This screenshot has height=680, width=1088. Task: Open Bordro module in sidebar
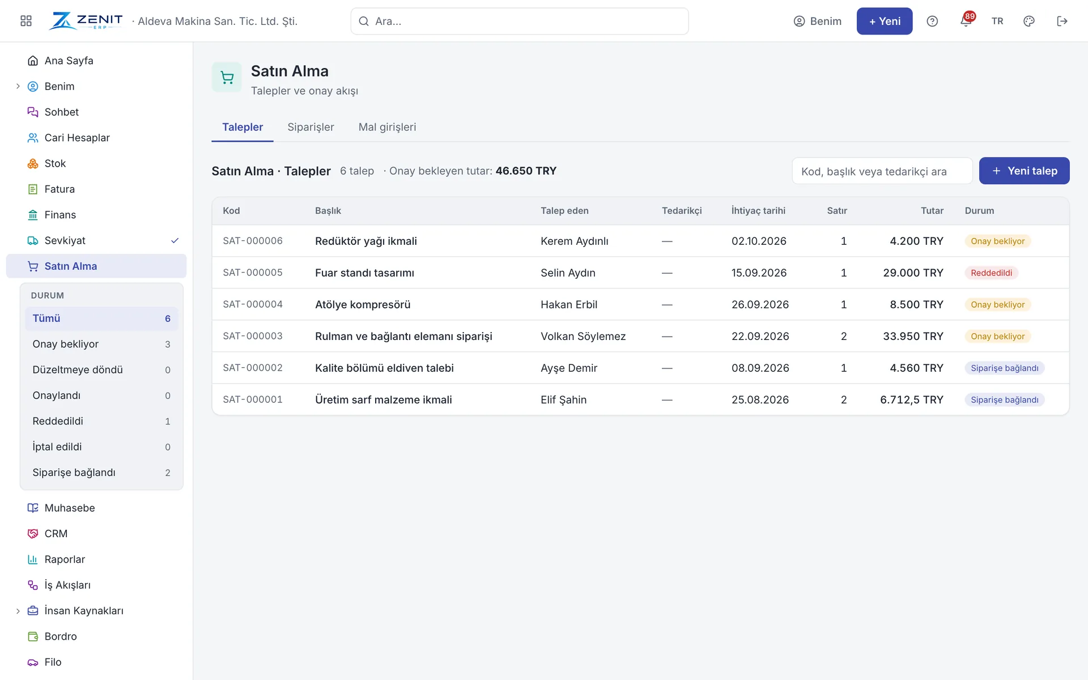tap(96, 636)
